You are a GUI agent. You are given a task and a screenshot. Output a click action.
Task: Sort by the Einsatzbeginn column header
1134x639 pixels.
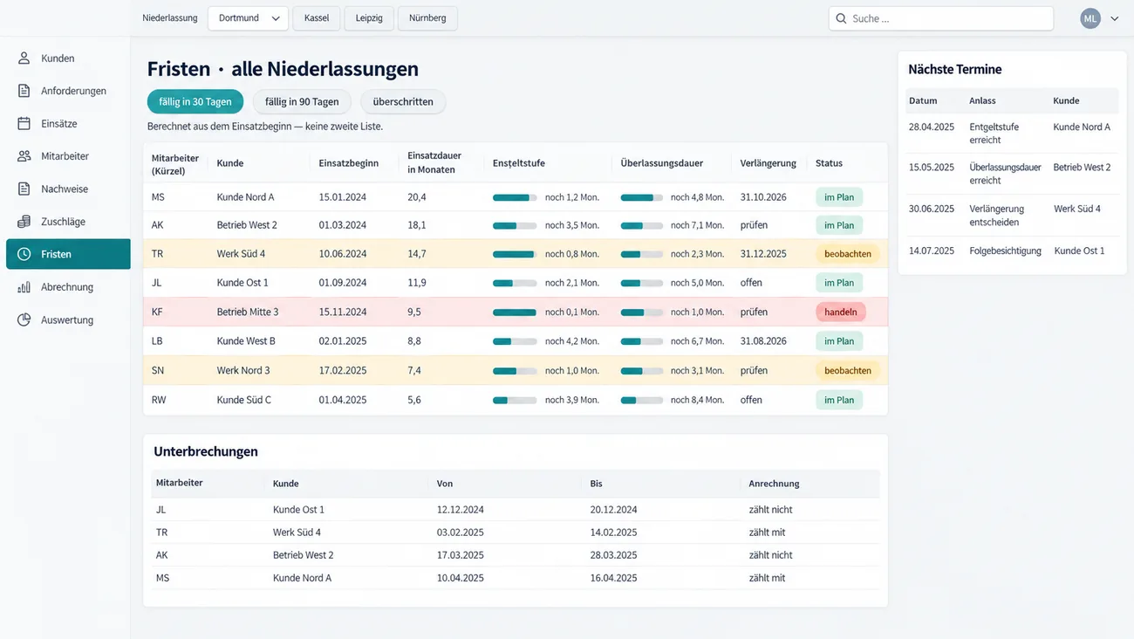348,163
